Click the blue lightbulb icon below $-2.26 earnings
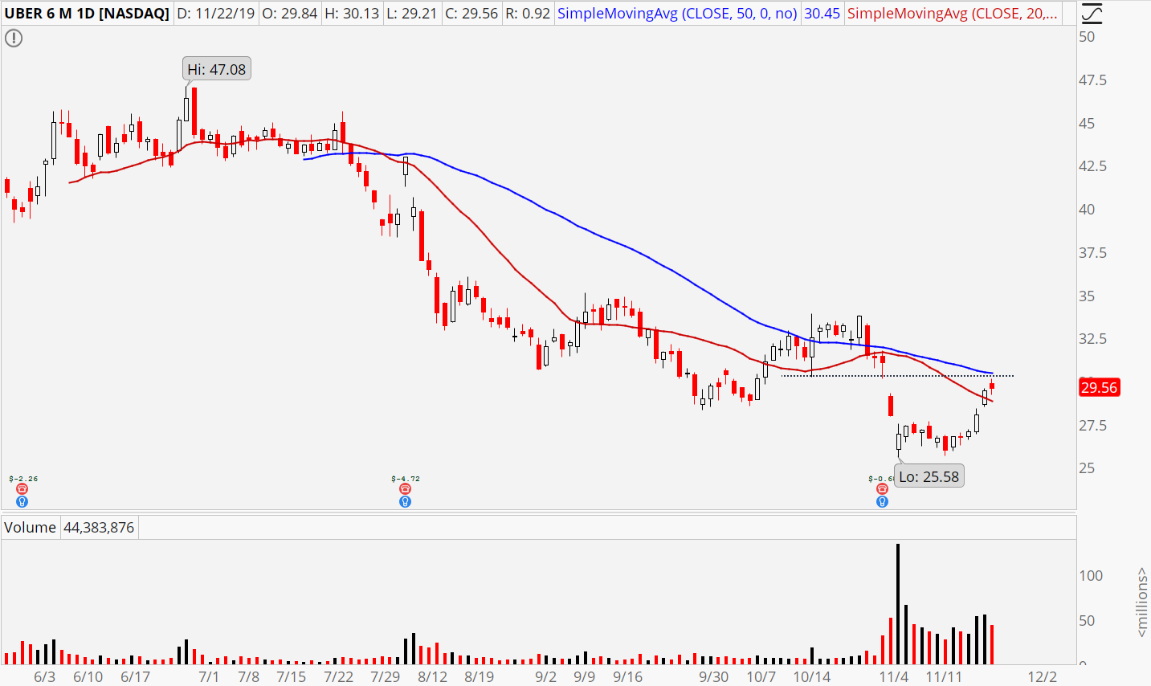 click(22, 502)
